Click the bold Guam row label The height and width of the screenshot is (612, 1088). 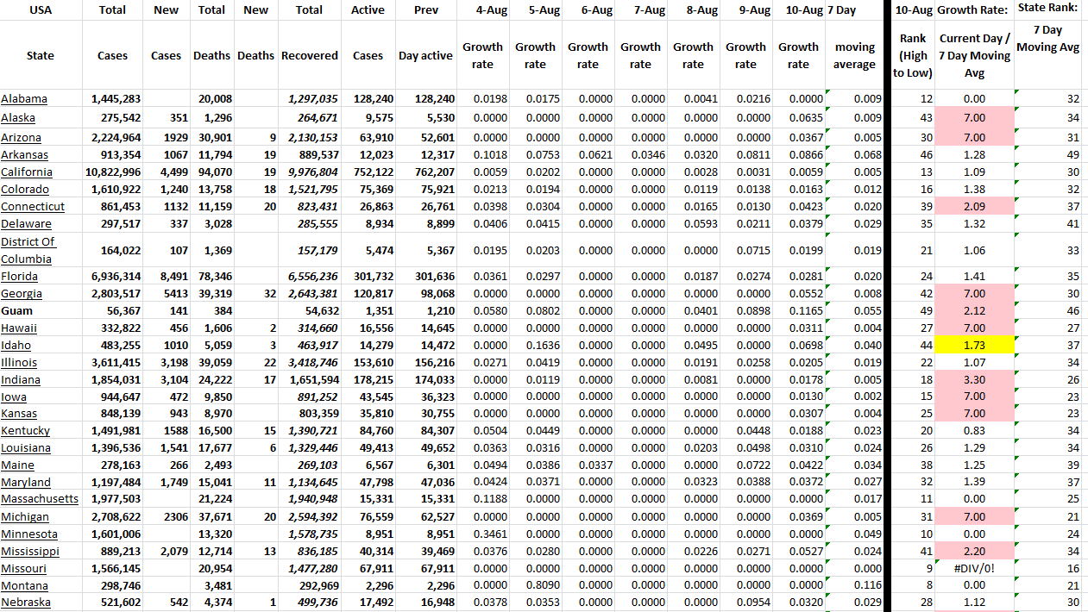16,310
